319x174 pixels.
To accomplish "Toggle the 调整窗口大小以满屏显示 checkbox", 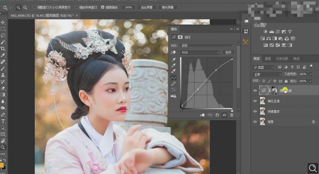I will tap(34, 7).
